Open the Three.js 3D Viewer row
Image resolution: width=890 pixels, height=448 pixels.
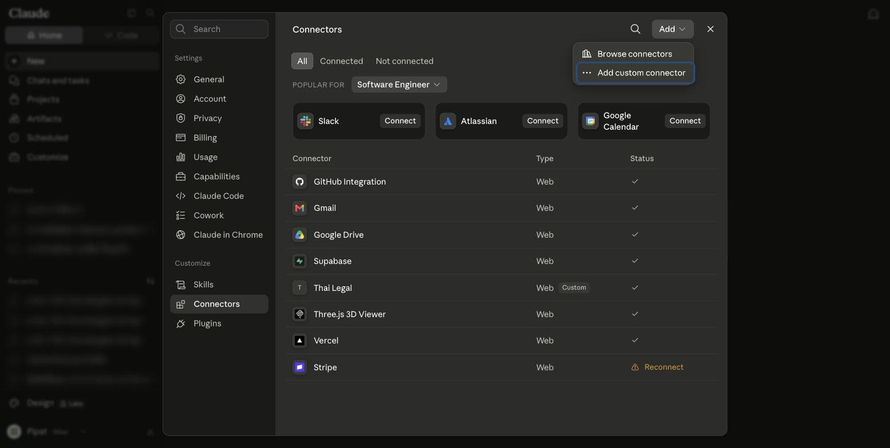tap(502, 314)
